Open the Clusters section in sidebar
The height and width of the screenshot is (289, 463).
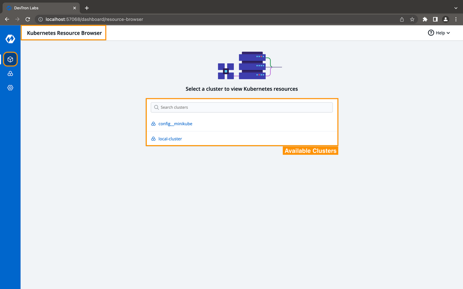click(x=10, y=73)
